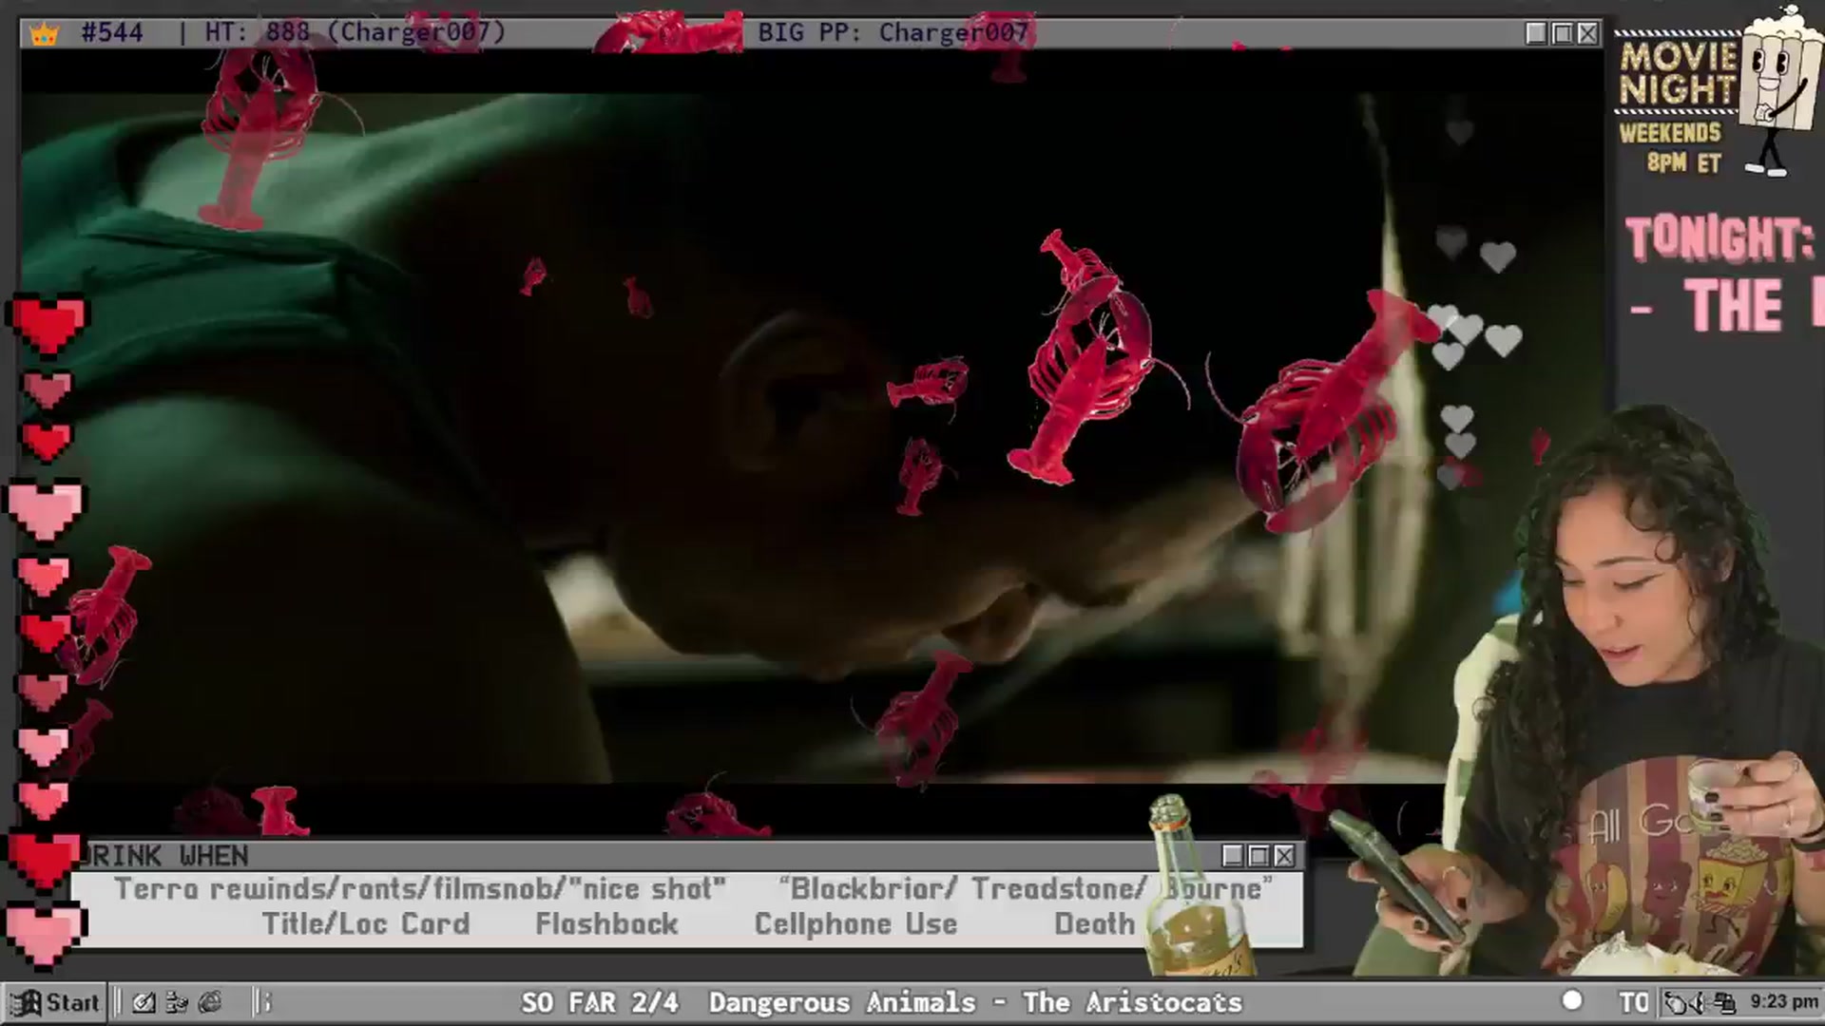Click the crown icon in title bar

pos(44,34)
